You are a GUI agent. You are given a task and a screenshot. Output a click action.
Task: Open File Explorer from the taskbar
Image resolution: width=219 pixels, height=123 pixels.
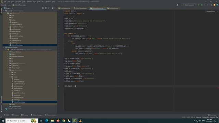click(52, 121)
